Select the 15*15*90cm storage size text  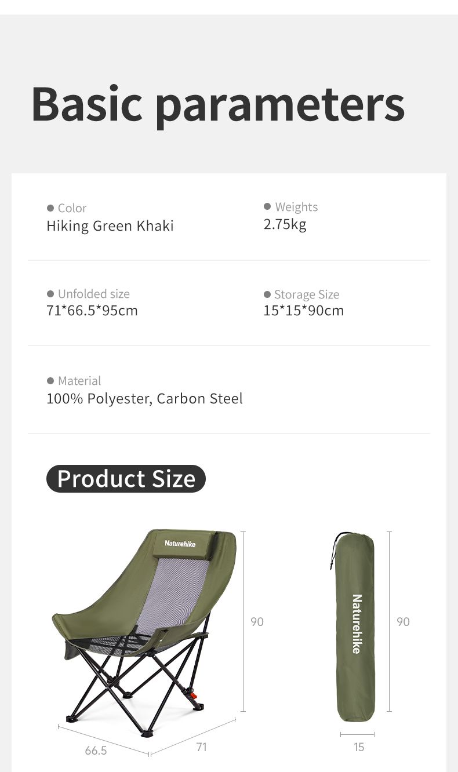click(x=303, y=311)
